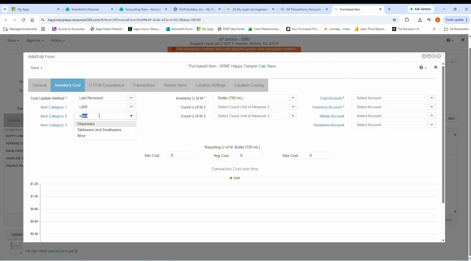The image size is (471, 261).
Task: Expand the Inventory Account dropdown
Action: pos(432,107)
